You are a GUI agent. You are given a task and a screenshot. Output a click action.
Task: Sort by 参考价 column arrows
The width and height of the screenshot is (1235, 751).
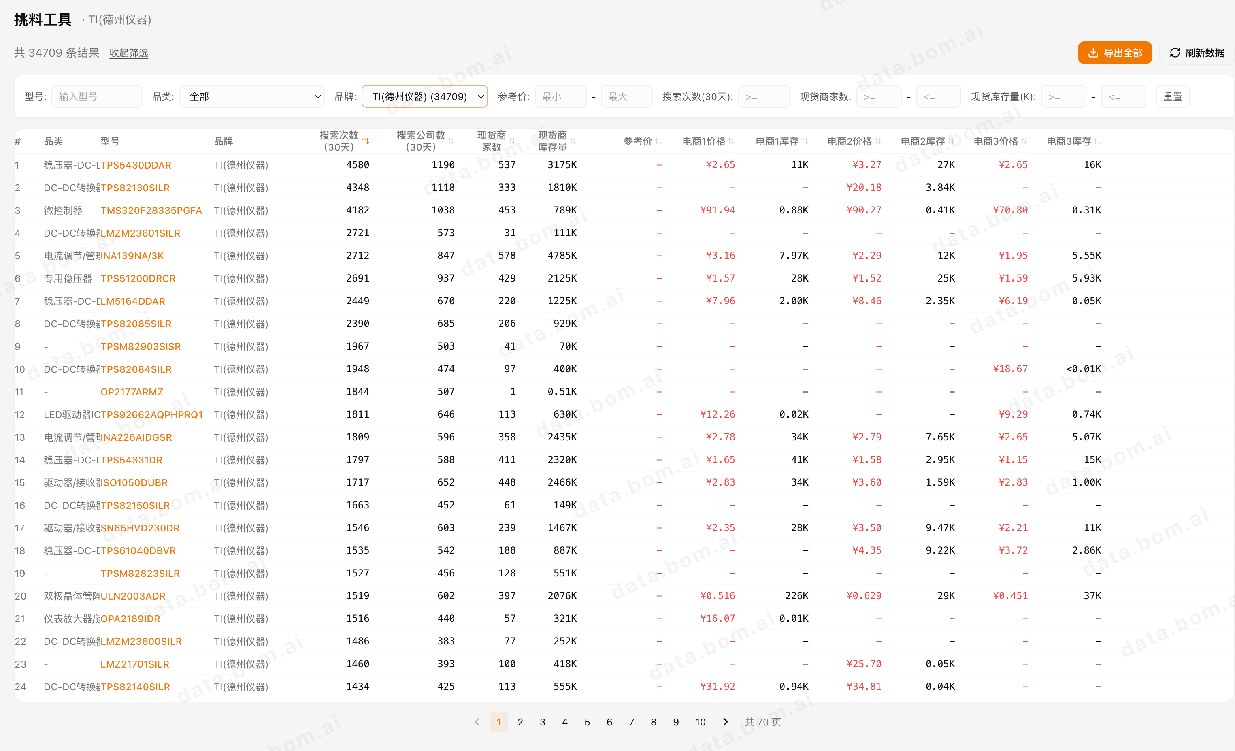point(658,141)
